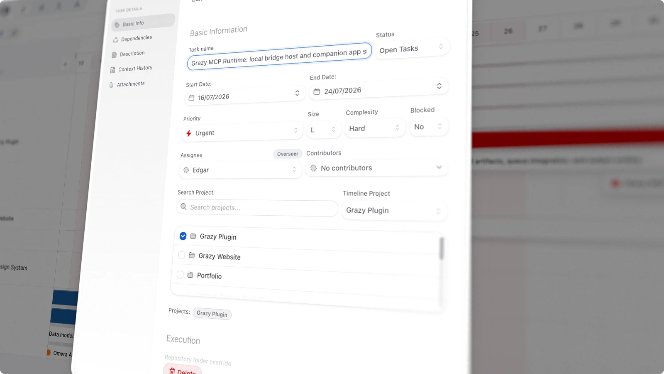Expand the No contributors dropdown
The image size is (664, 374).
pyautogui.click(x=377, y=167)
